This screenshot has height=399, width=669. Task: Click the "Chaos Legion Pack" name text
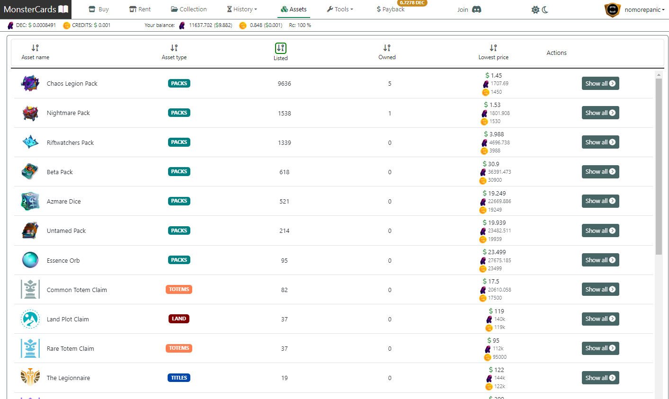[x=72, y=84]
